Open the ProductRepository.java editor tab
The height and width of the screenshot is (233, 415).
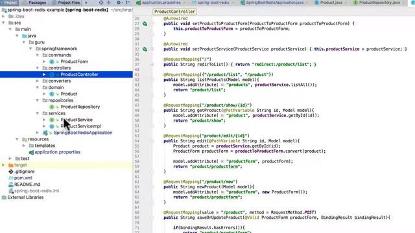tap(379, 3)
